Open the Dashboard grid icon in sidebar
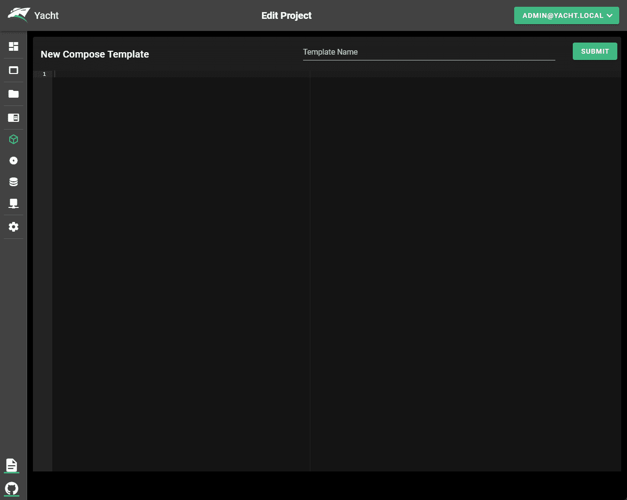The image size is (627, 500). point(14,46)
